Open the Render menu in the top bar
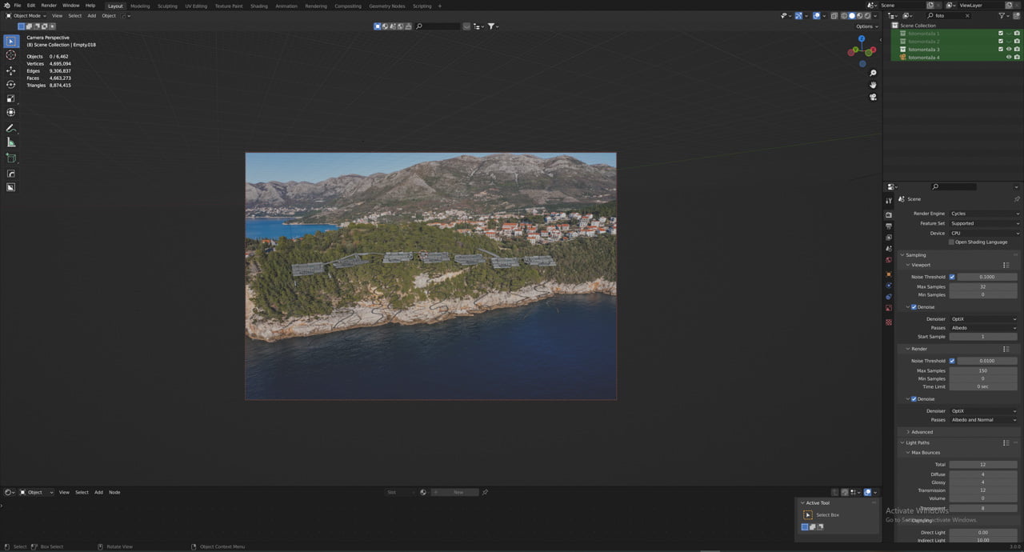This screenshot has height=552, width=1024. 49,6
